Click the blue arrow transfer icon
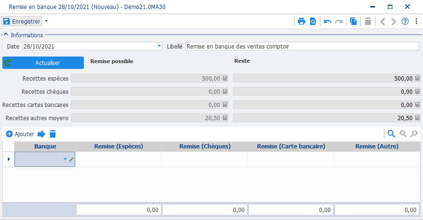 [41, 134]
